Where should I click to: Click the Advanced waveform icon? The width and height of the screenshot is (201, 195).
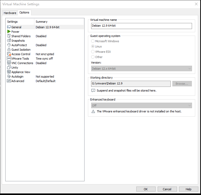9,81
